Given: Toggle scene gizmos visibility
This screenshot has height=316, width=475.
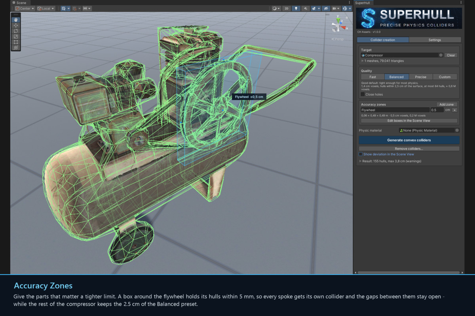Looking at the screenshot, I should [345, 8].
